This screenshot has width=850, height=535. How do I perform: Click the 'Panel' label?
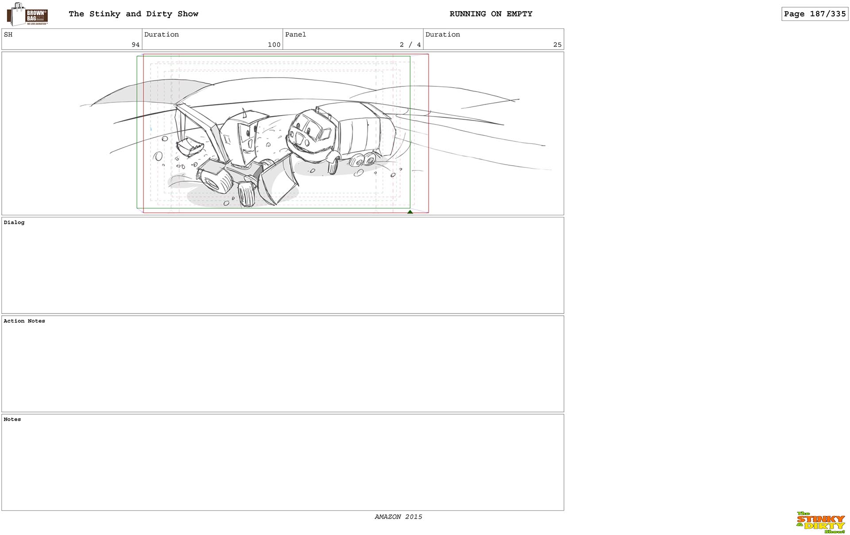click(x=295, y=35)
